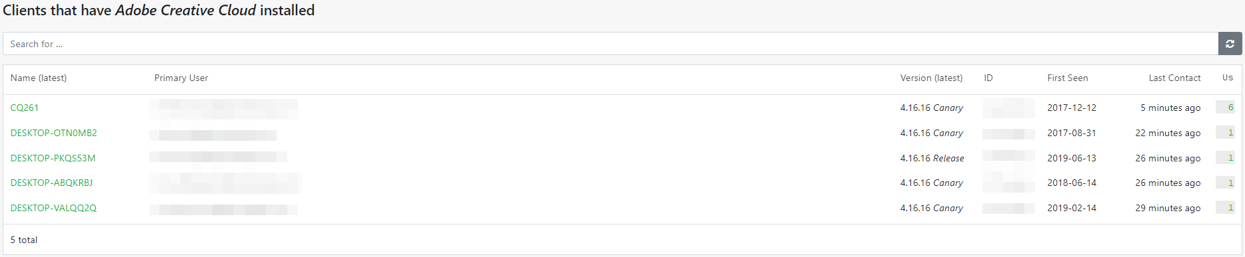Screen dimensions: 1245x257
Task: Click the user count badge 6 for CQ261
Action: (x=1226, y=107)
